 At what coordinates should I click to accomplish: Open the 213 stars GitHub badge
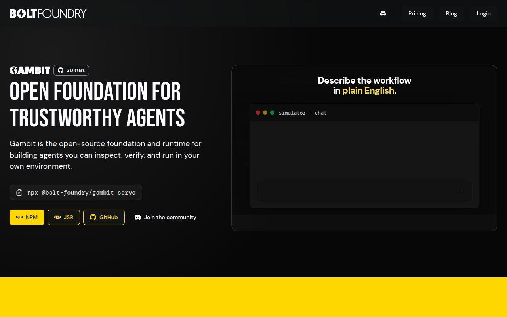pos(71,70)
